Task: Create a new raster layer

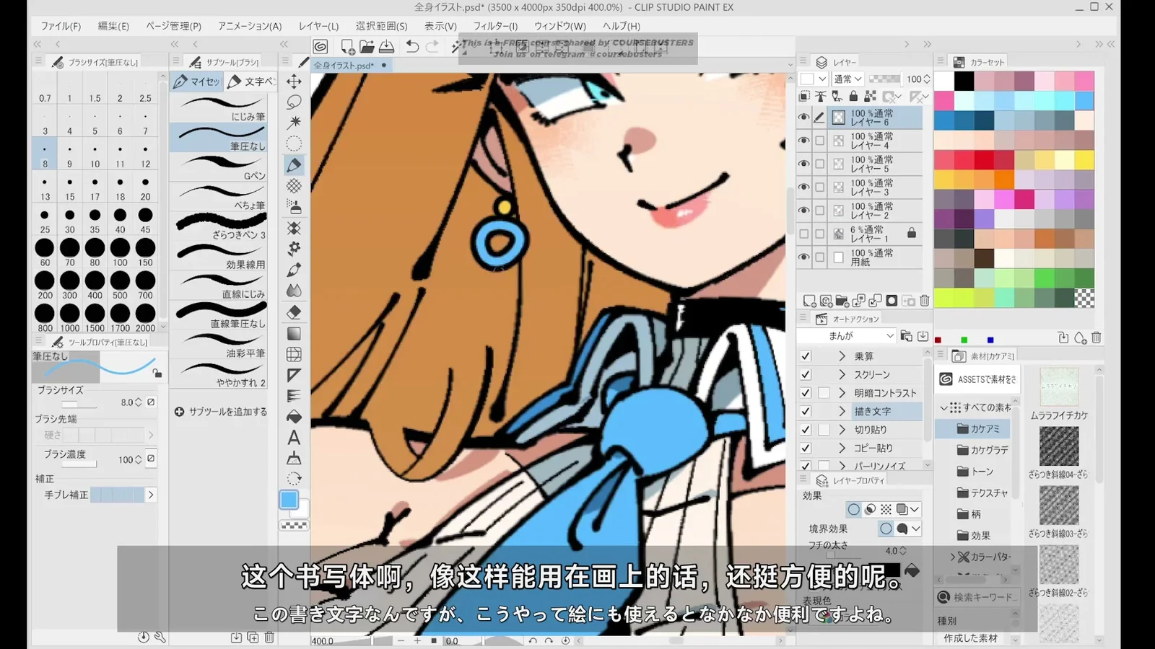Action: pos(809,301)
